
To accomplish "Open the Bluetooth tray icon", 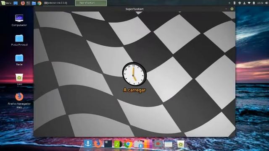I will pos(235,3).
